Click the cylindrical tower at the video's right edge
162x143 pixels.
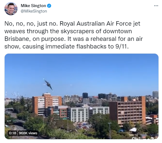point(155,95)
